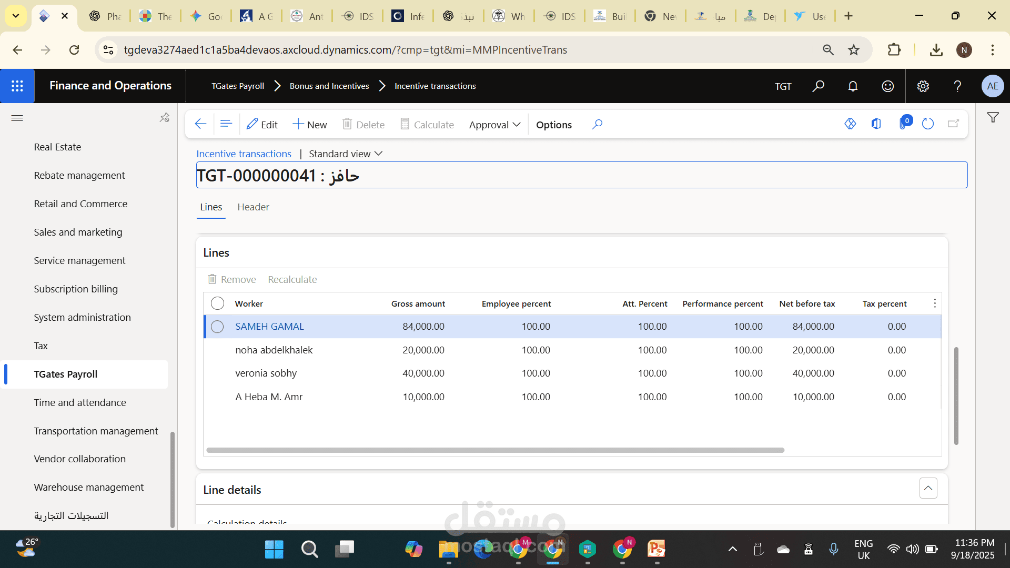Click the search magnifier in navigation bar
Screen dimensions: 1010x568
point(818,86)
